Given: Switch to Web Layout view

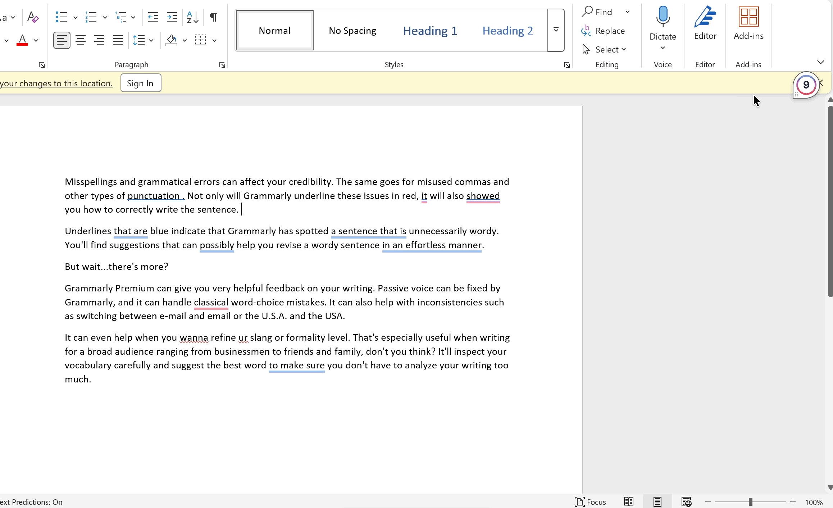Looking at the screenshot, I should coord(686,502).
